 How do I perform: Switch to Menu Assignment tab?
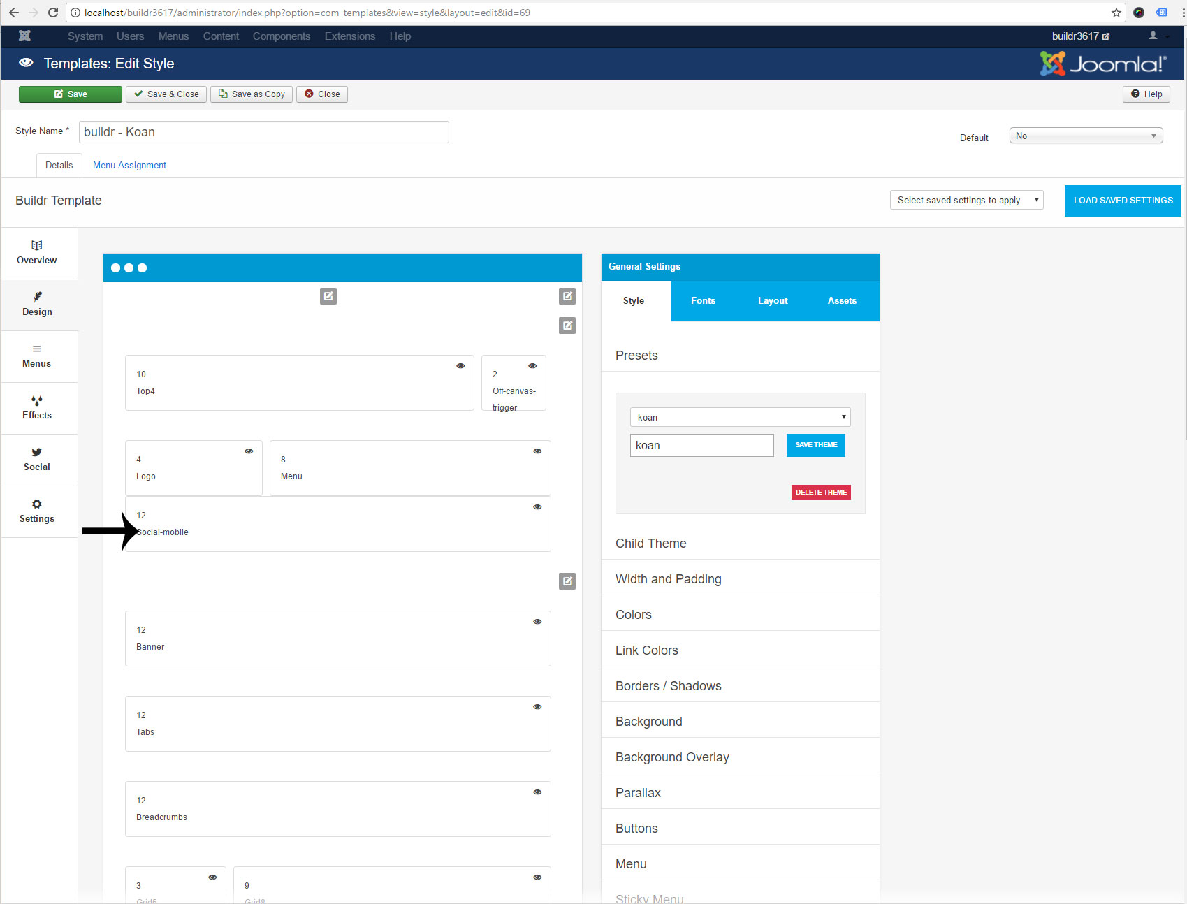point(129,166)
